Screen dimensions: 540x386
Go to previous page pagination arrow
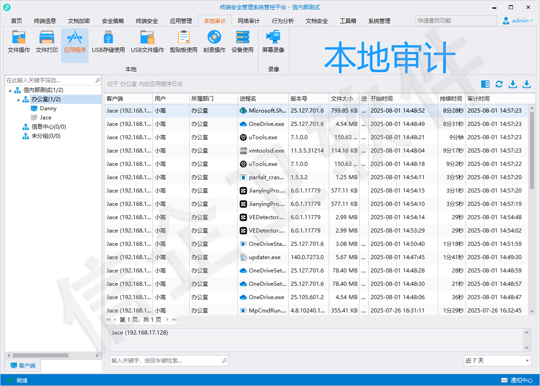(115, 319)
